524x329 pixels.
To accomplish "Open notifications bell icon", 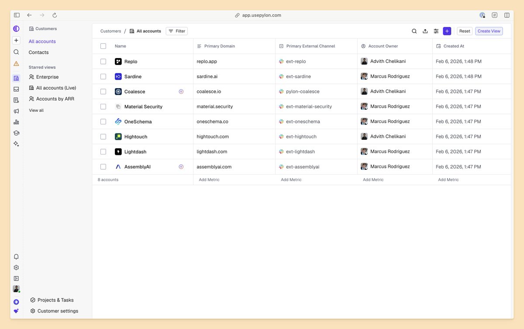I will click(16, 257).
